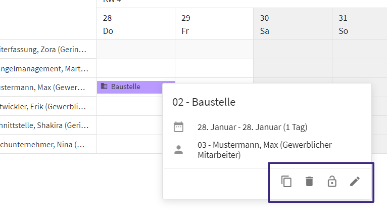Select the Mustermann, Max row label
Screen dimensions: 387x214
(42, 88)
